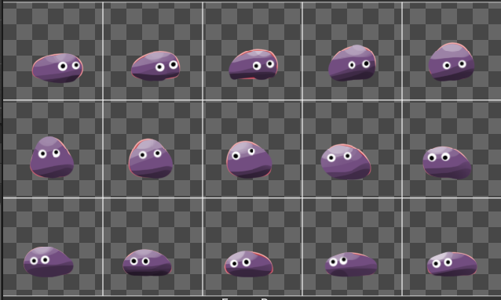
Task: Pick the blob sprite in row two, column four
Action: pyautogui.click(x=346, y=161)
